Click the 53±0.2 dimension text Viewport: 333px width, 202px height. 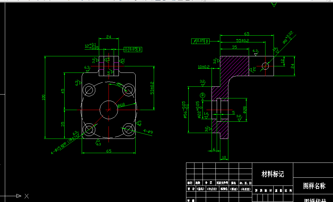152,88
